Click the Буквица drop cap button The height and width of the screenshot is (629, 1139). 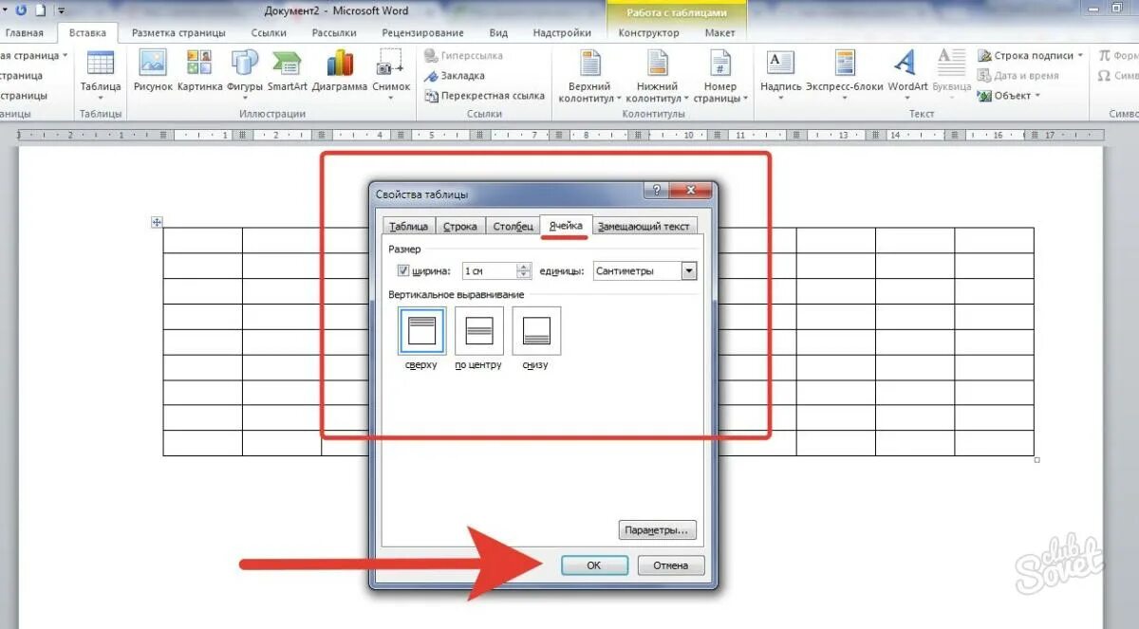point(951,76)
